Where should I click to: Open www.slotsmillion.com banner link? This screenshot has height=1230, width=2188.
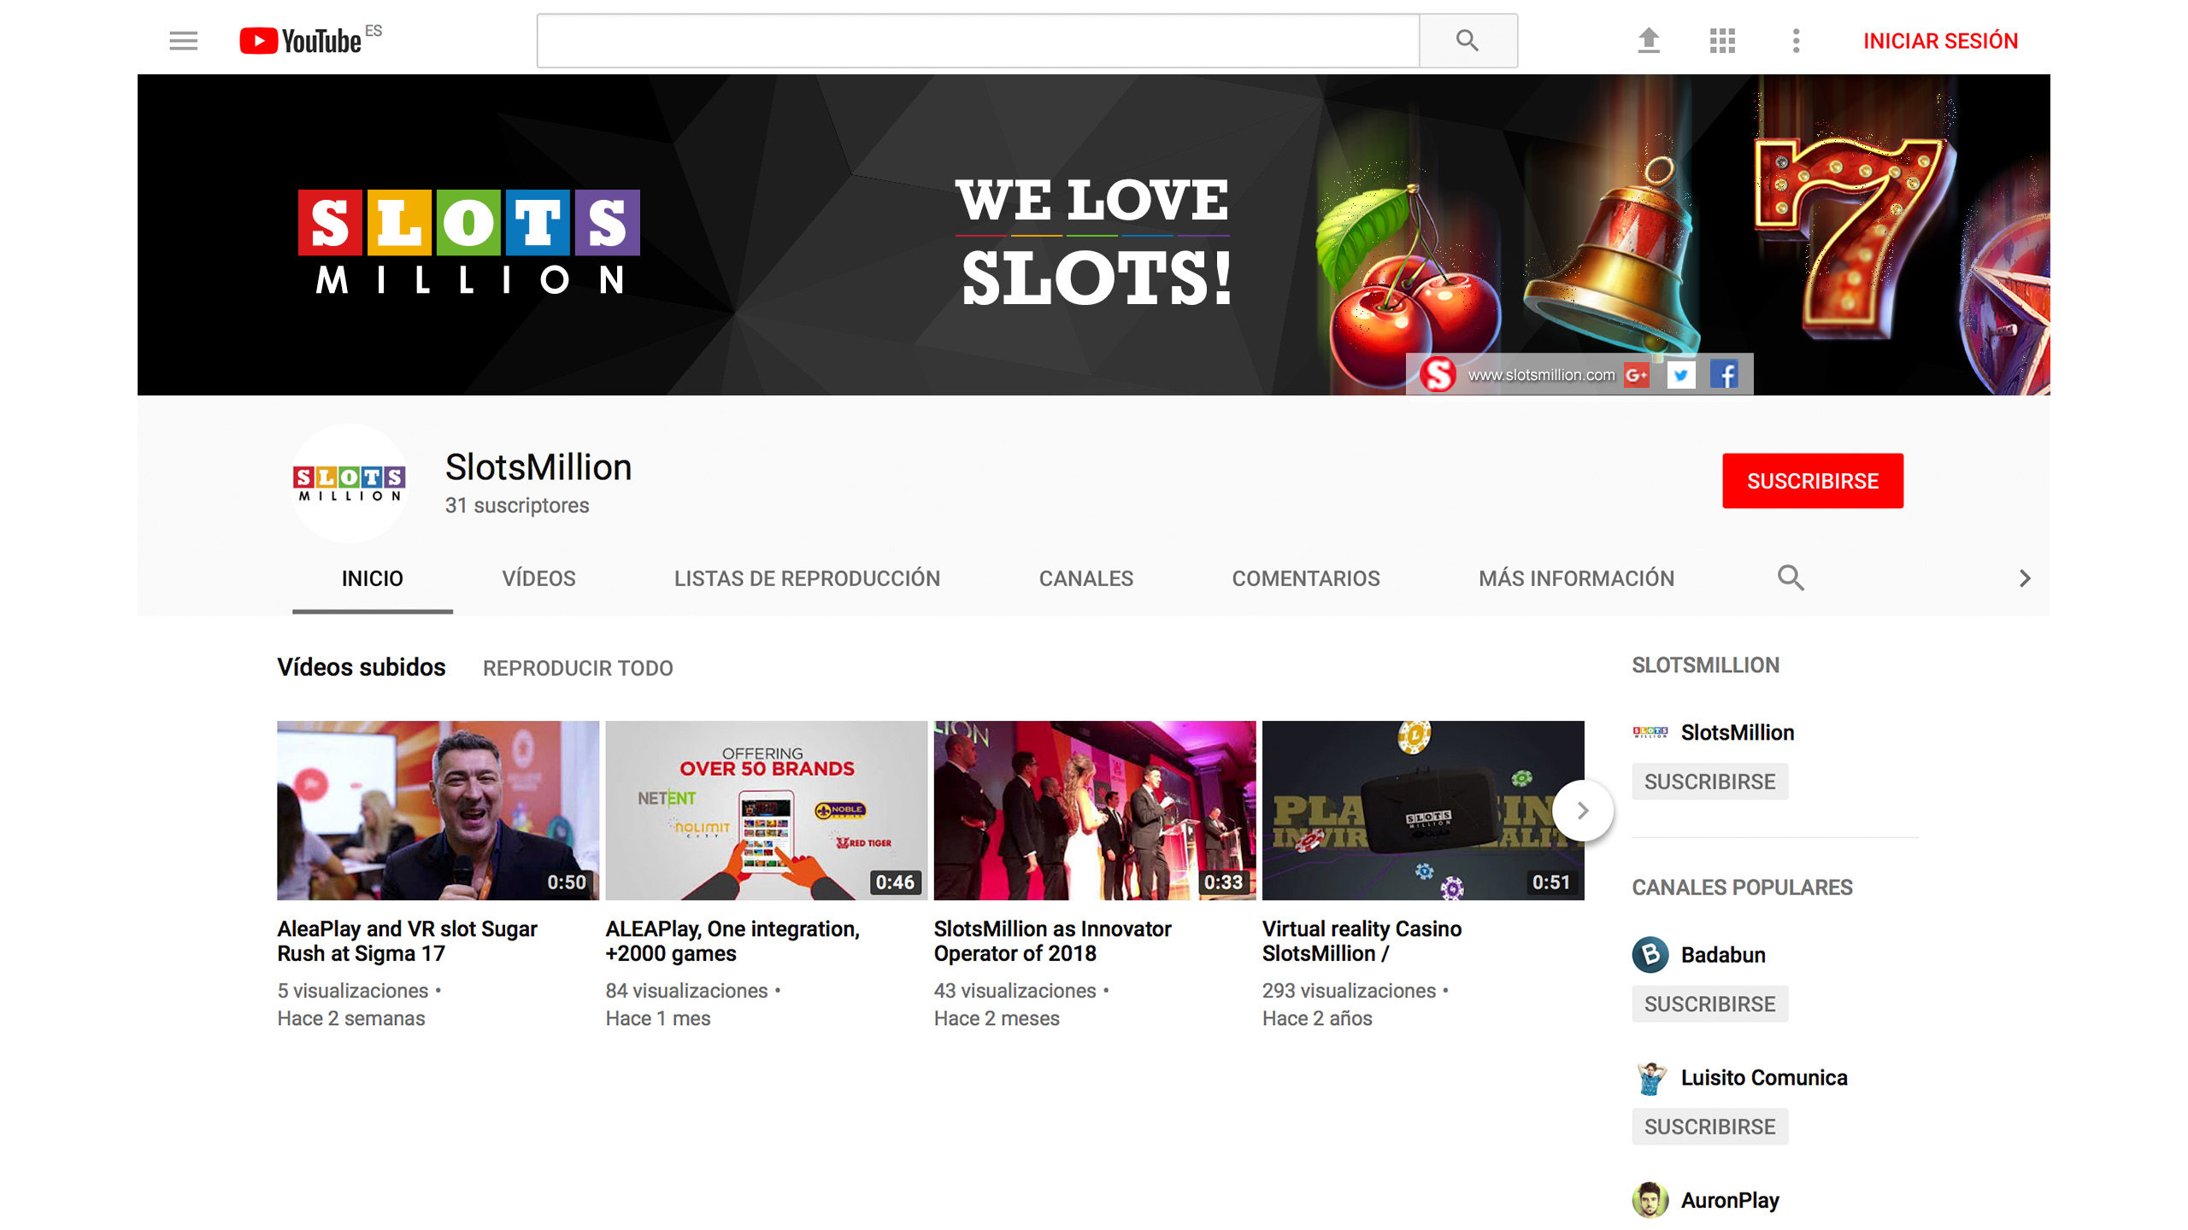1541,375
